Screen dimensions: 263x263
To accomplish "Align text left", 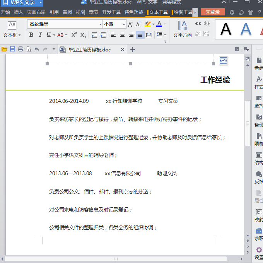I will pyautogui.click(x=113, y=35).
